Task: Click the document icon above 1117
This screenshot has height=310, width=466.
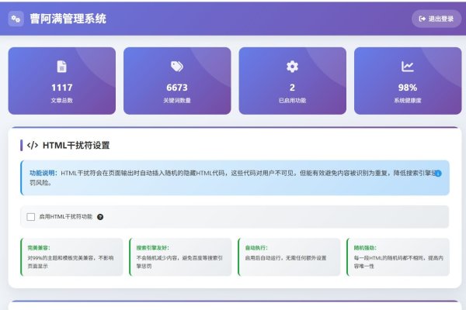Action: tap(62, 67)
